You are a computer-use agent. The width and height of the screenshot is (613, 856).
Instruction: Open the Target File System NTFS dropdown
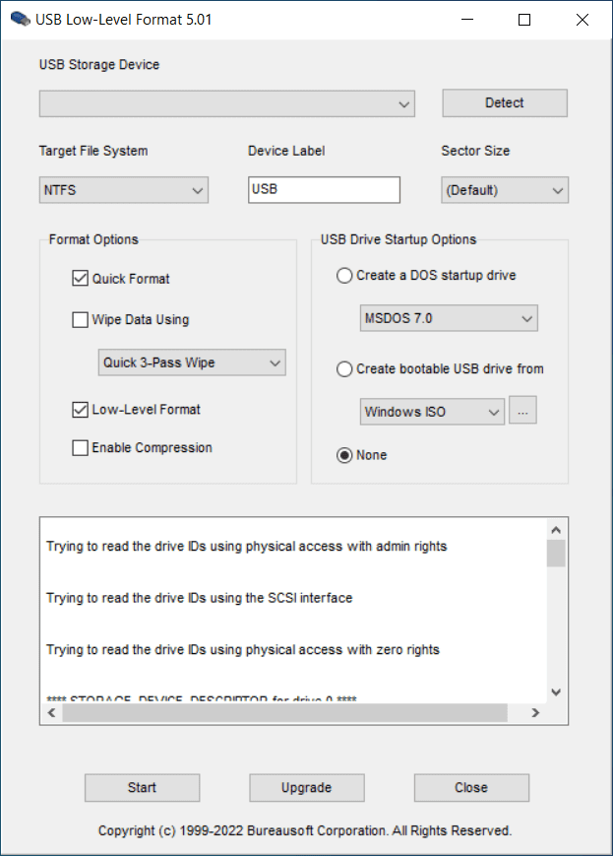pos(124,190)
